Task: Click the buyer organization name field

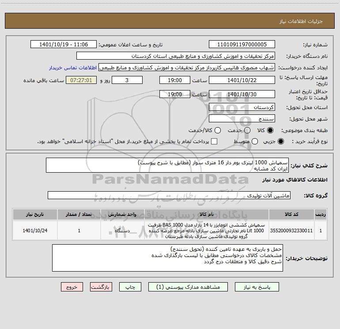Action: (x=176, y=56)
